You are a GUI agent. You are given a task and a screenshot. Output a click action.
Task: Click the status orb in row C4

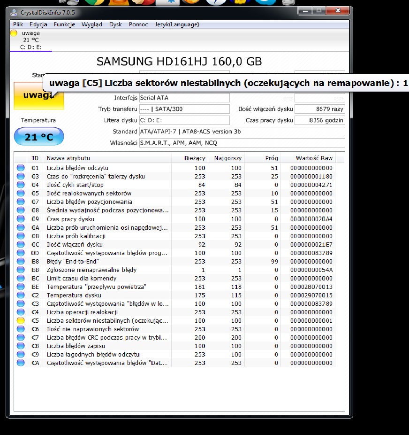pyautogui.click(x=21, y=312)
